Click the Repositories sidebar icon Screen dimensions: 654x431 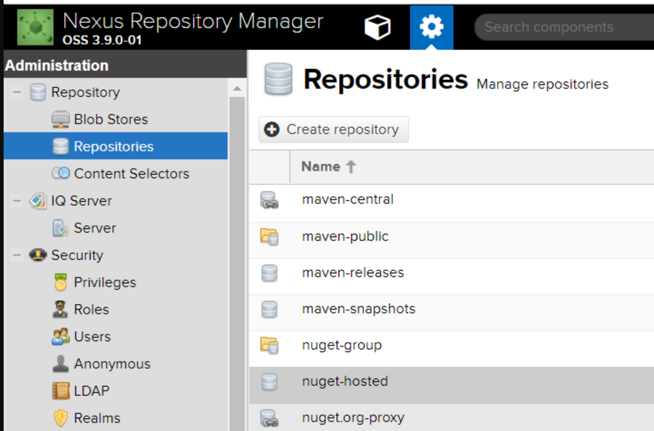pos(60,146)
